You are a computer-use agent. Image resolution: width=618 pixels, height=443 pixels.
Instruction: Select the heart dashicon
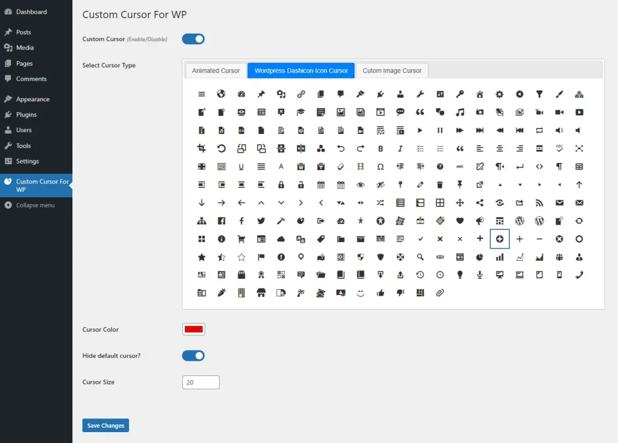459,221
